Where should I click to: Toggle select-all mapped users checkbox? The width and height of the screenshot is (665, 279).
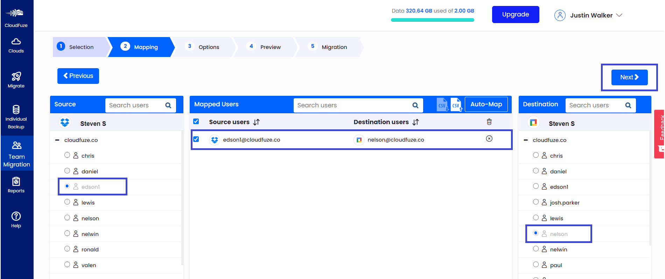(x=196, y=121)
